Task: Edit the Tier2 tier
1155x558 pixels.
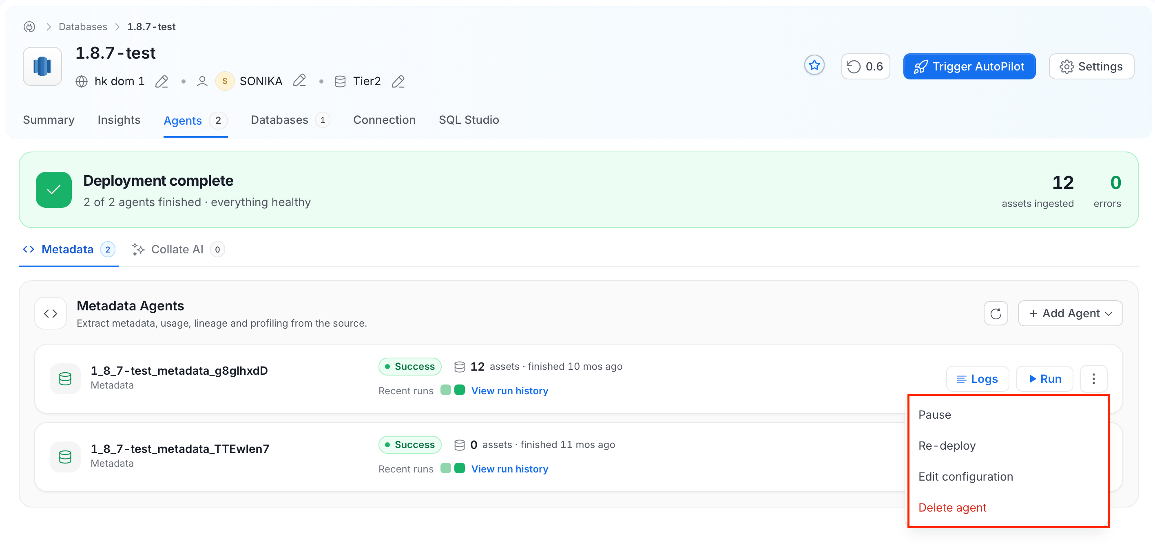Action: tap(398, 81)
